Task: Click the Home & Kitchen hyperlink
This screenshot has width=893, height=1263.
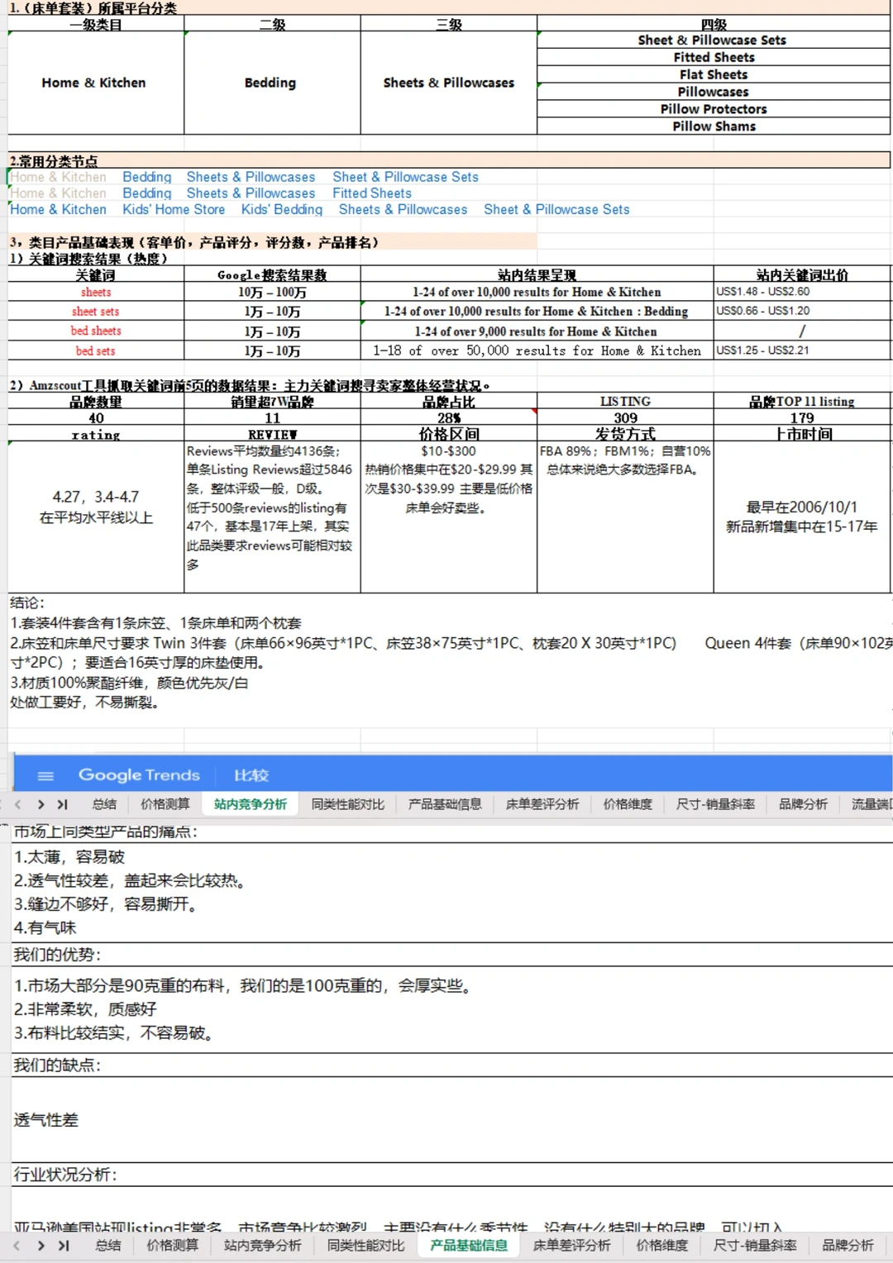Action: coord(58,209)
